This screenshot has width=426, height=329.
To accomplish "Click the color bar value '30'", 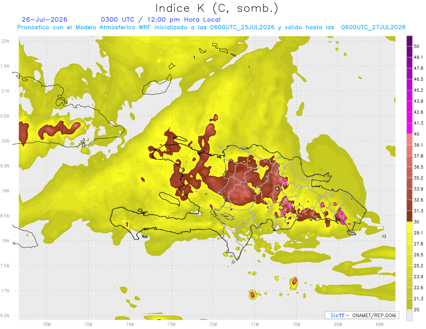I will tap(417, 222).
